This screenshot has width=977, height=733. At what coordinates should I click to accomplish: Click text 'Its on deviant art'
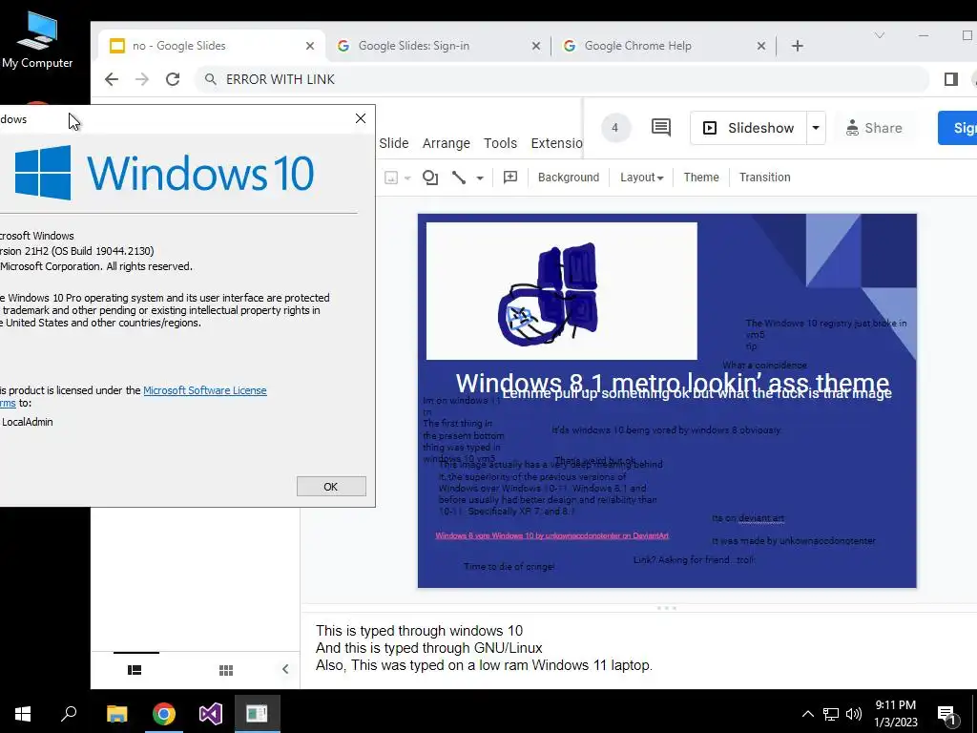[x=748, y=518]
